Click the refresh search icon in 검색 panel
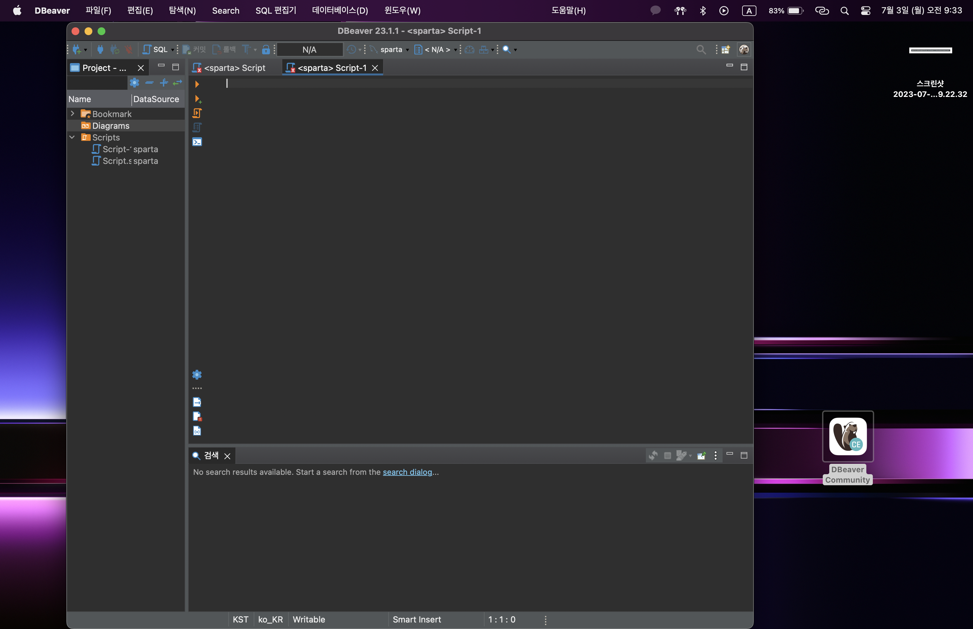This screenshot has width=973, height=629. pos(653,455)
